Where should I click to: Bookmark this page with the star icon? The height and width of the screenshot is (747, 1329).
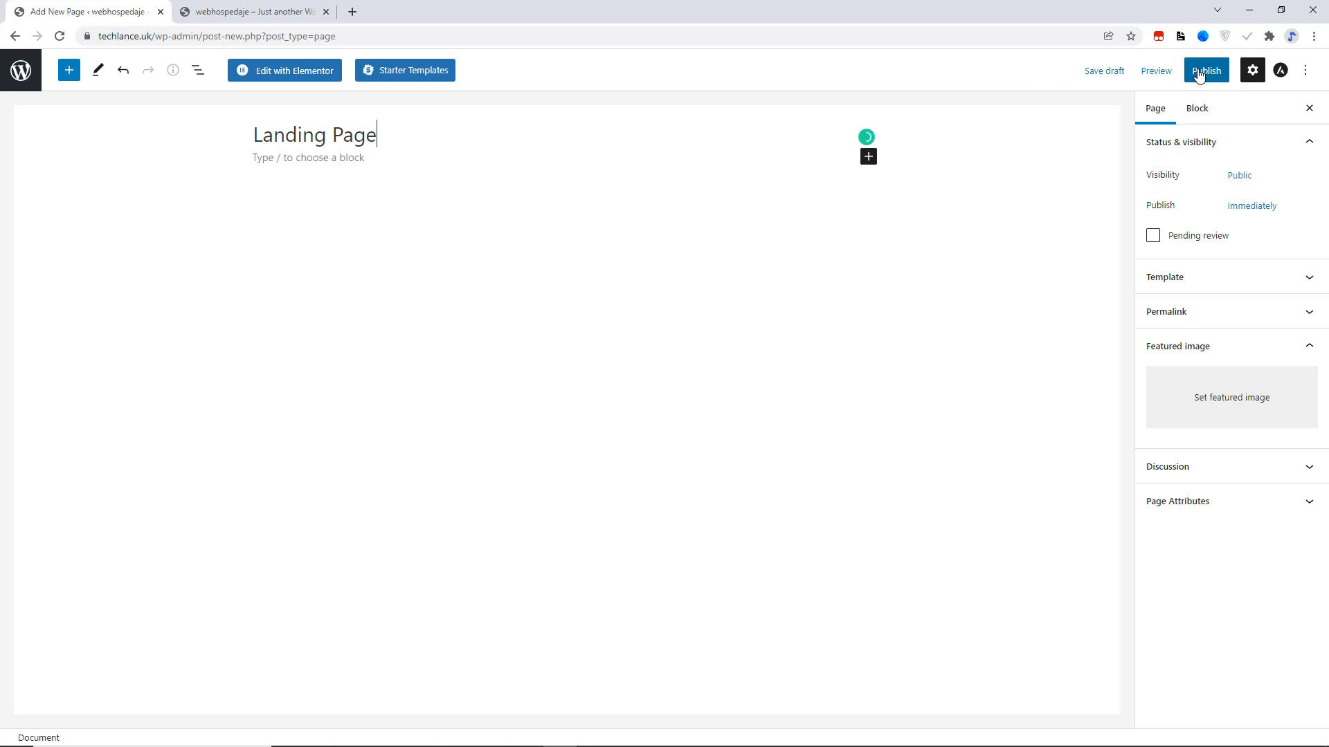pyautogui.click(x=1131, y=36)
